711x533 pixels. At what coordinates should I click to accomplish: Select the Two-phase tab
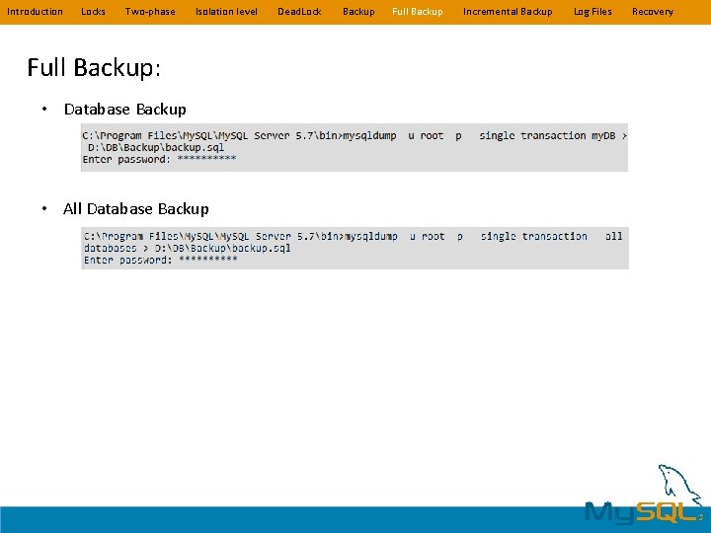(150, 12)
